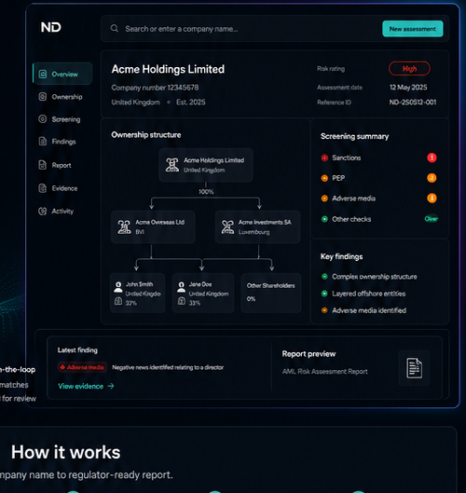
Task: Click the orange PEP alert badge
Action: coord(432,178)
